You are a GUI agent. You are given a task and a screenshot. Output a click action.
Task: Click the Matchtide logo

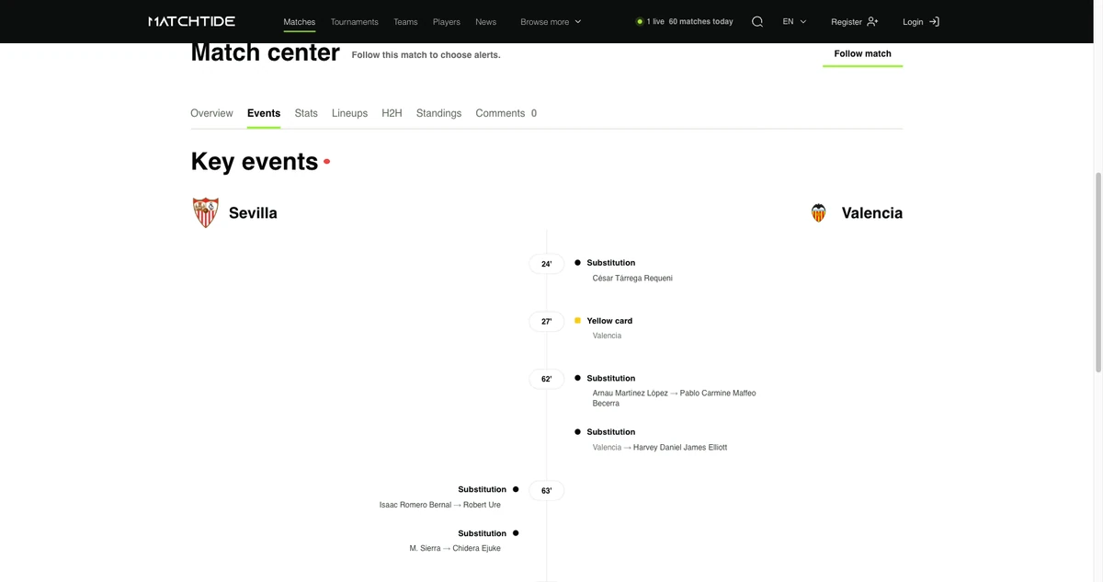(x=192, y=21)
